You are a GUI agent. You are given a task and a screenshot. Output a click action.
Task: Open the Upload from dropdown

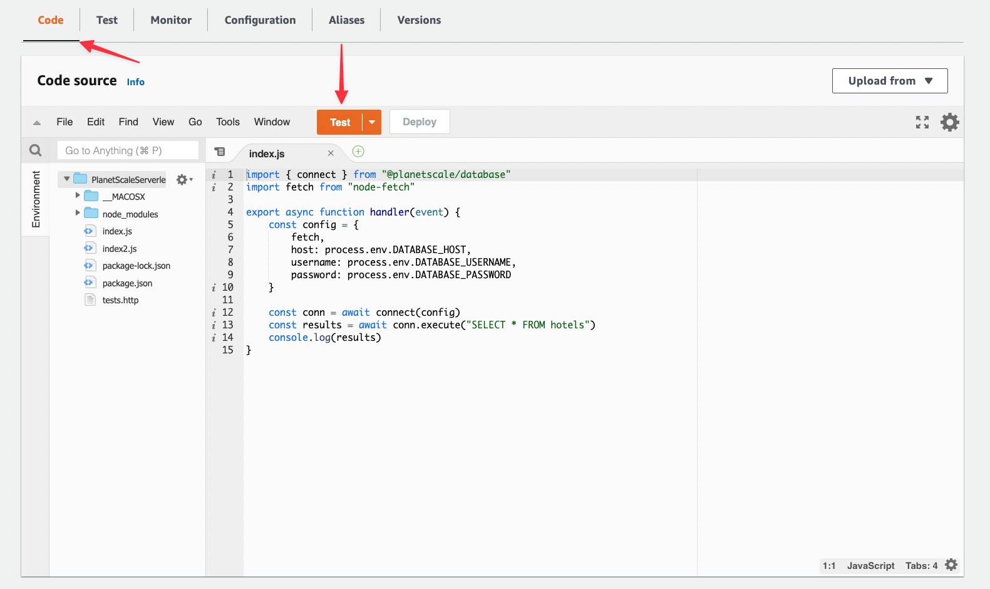click(x=890, y=81)
